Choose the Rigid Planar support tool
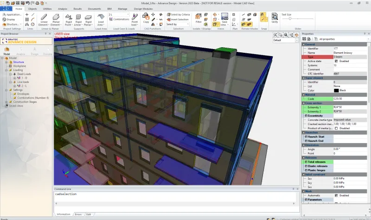 88,20
